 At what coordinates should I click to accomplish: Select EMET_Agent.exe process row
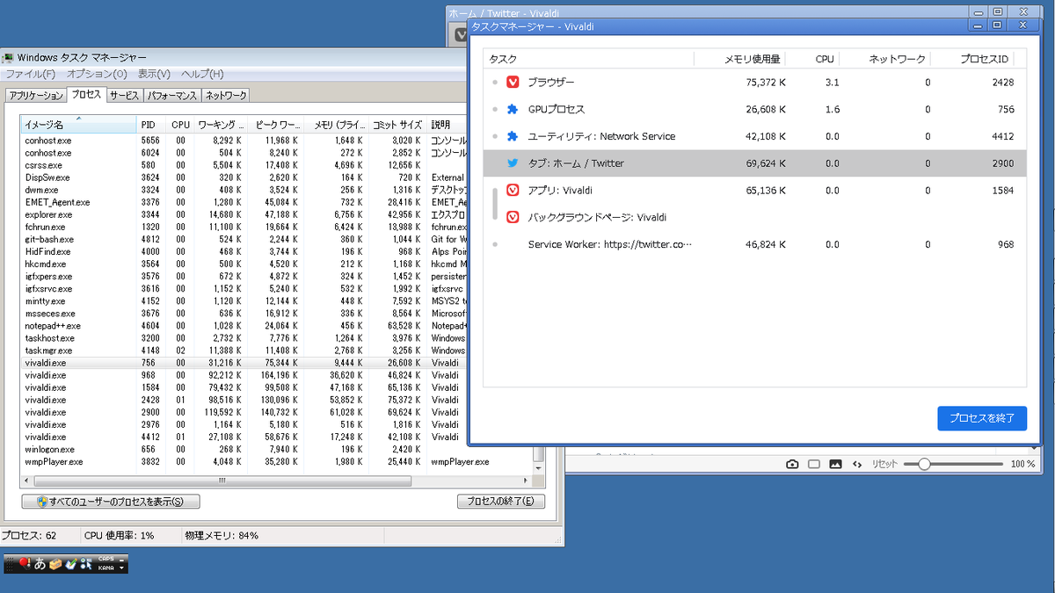tap(244, 202)
